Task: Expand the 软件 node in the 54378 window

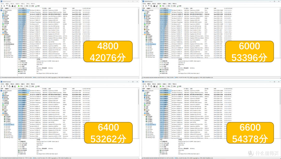Action: (143, 109)
